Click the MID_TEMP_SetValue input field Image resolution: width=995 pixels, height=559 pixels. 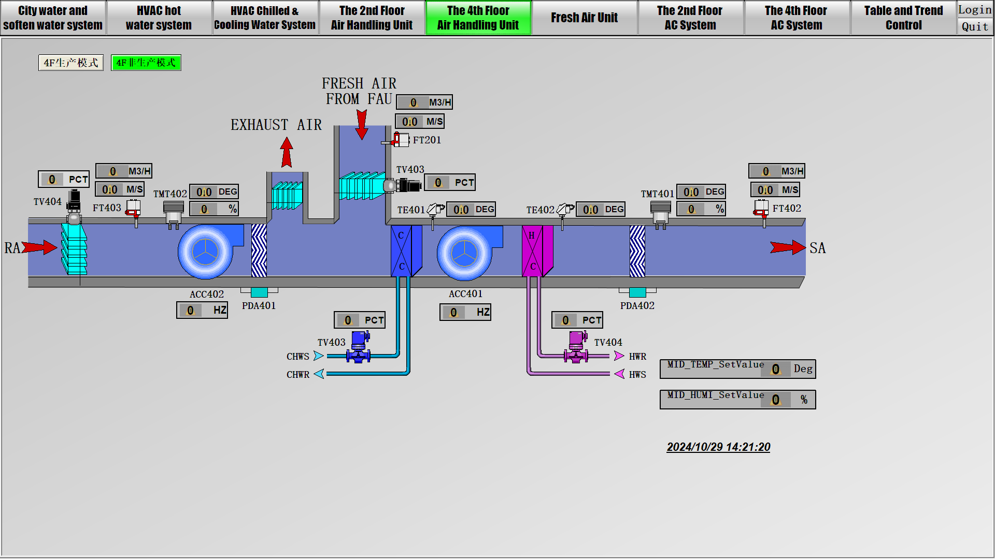pyautogui.click(x=776, y=369)
